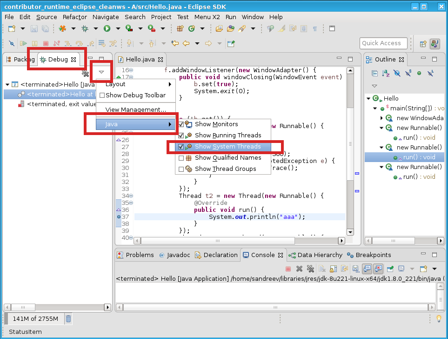
Task: Switch to the Breakpoints tab
Action: coord(369,255)
